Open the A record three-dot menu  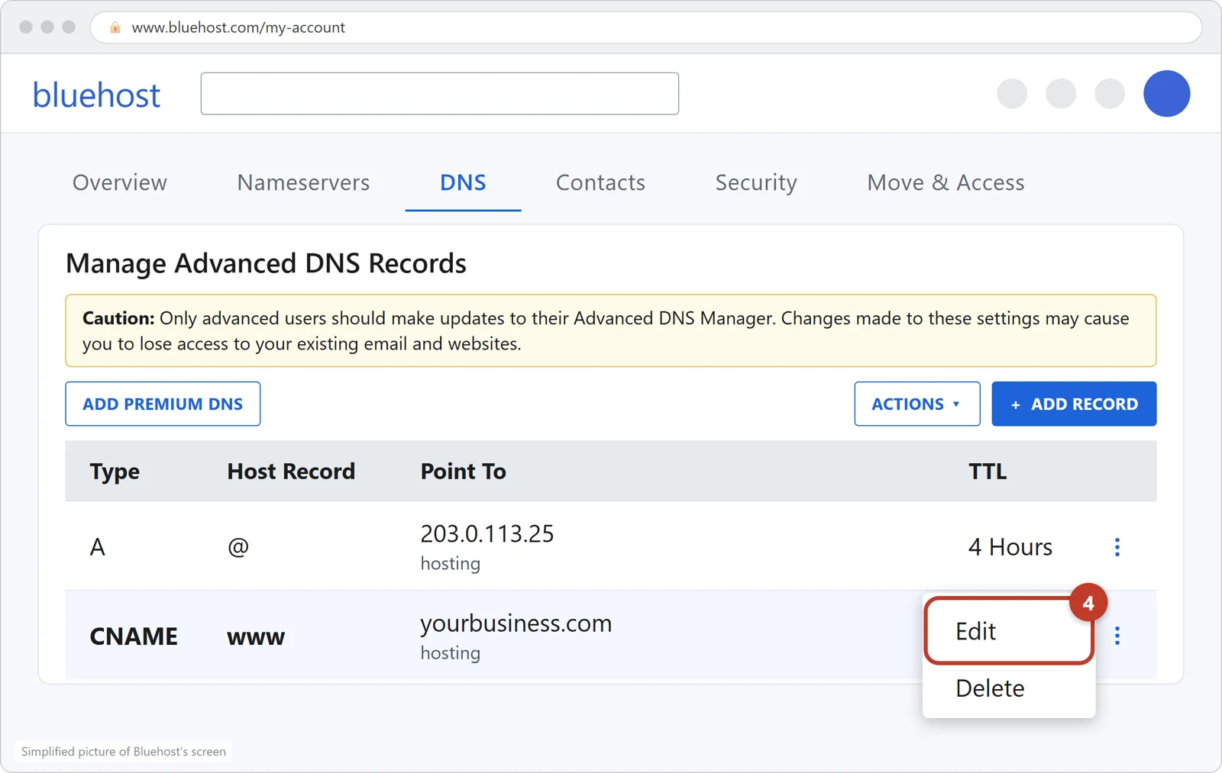1117,547
